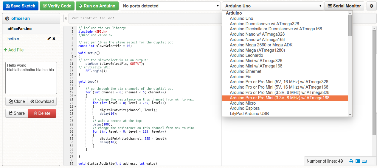This screenshot has width=377, height=168.
Task: Click Verify Code button
Action: (57, 6)
